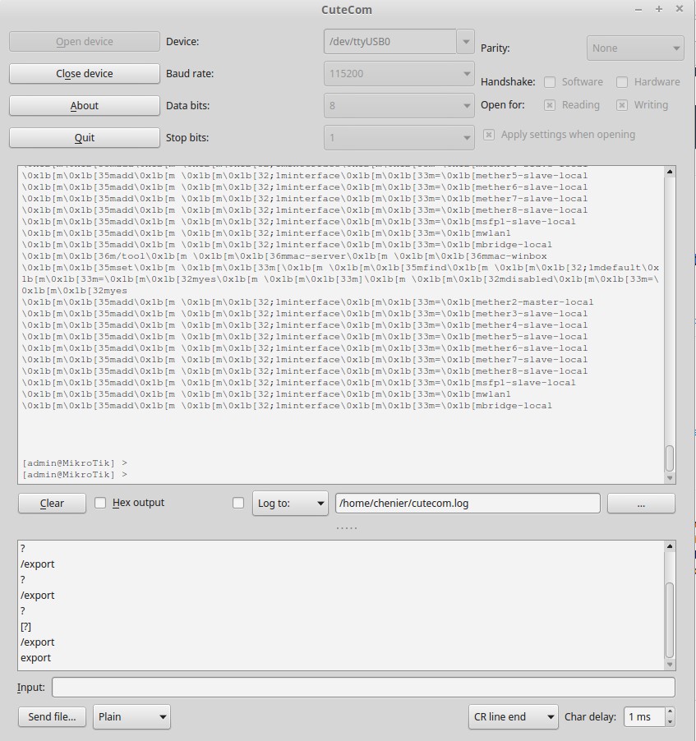
Task: Enable Software handshake
Action: (x=549, y=81)
